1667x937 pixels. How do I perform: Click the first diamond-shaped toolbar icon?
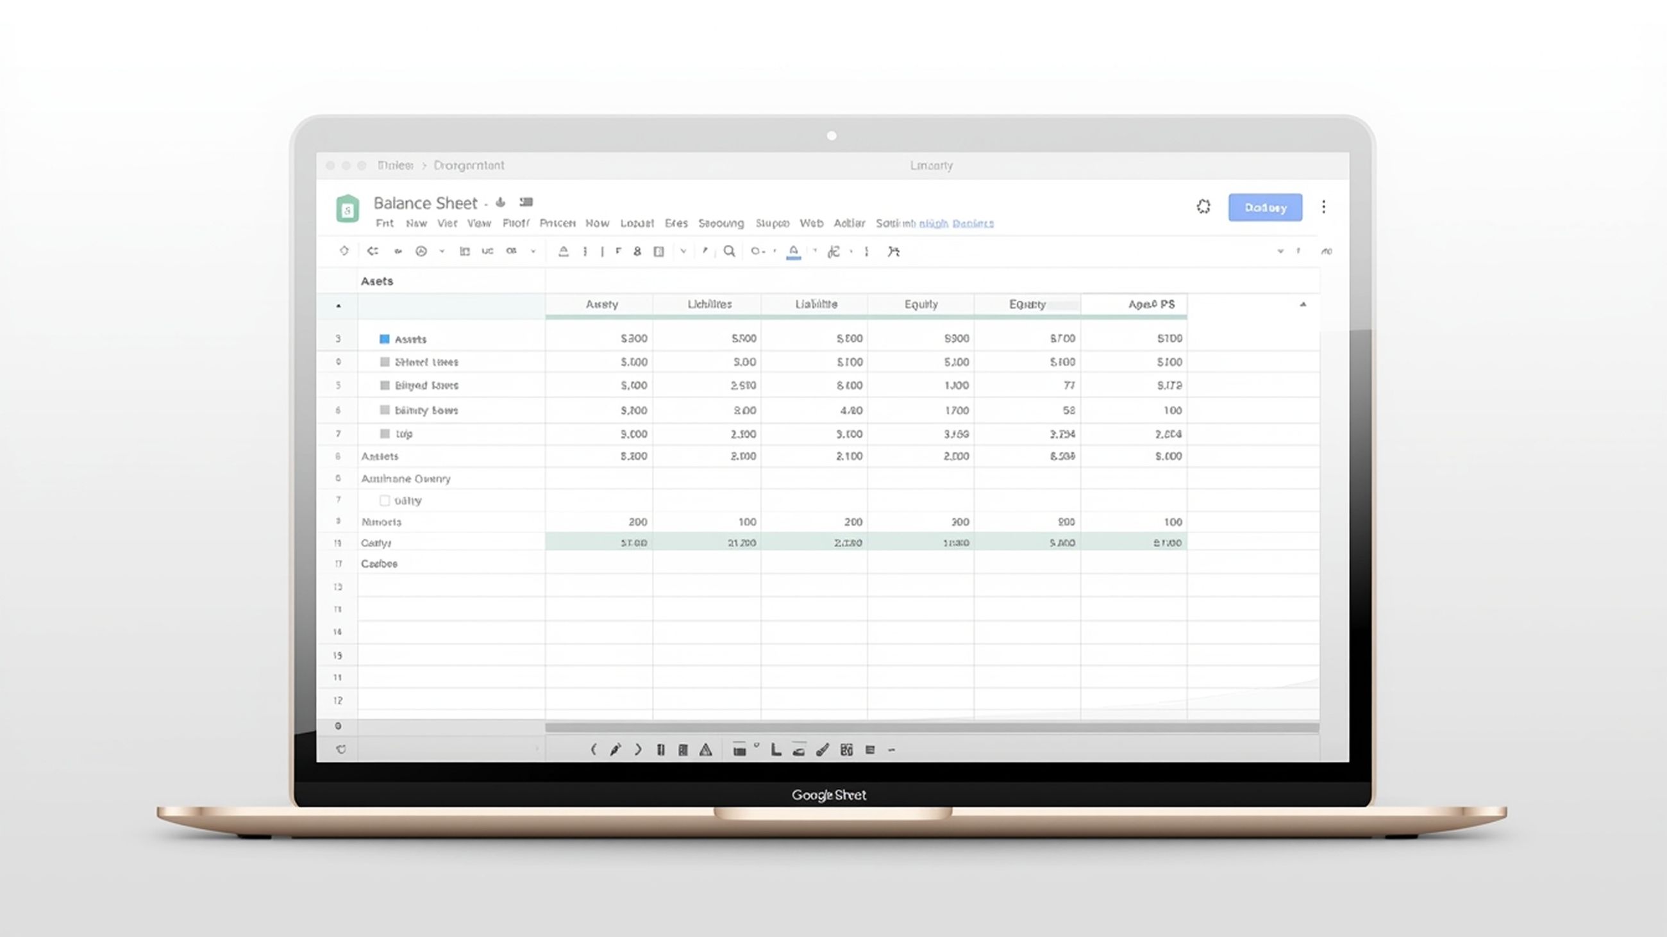click(344, 251)
